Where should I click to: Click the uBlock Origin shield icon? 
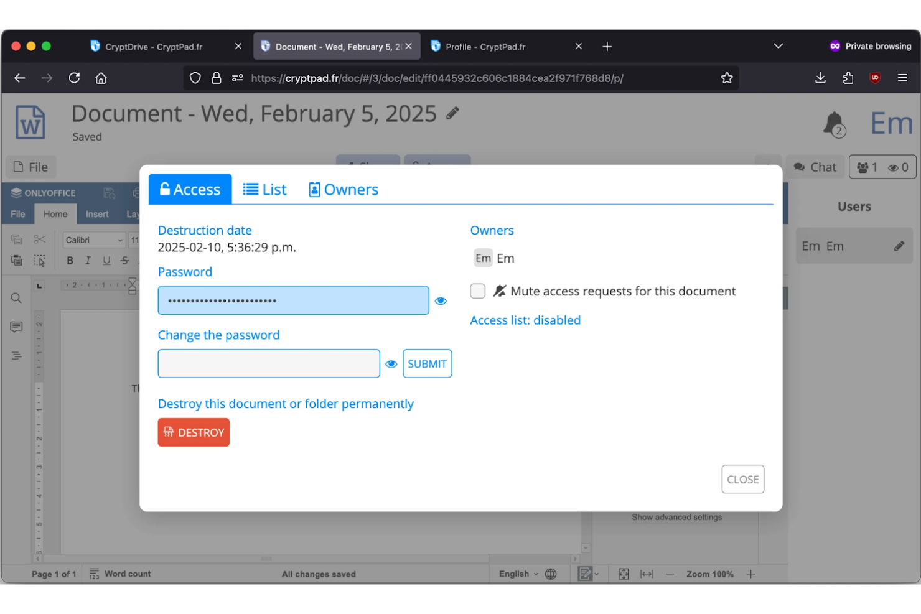point(875,78)
